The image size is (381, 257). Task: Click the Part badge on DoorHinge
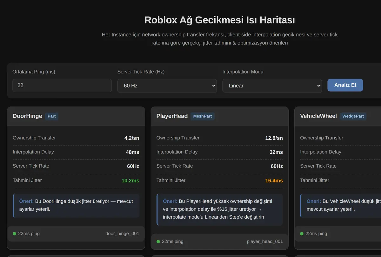tap(52, 116)
